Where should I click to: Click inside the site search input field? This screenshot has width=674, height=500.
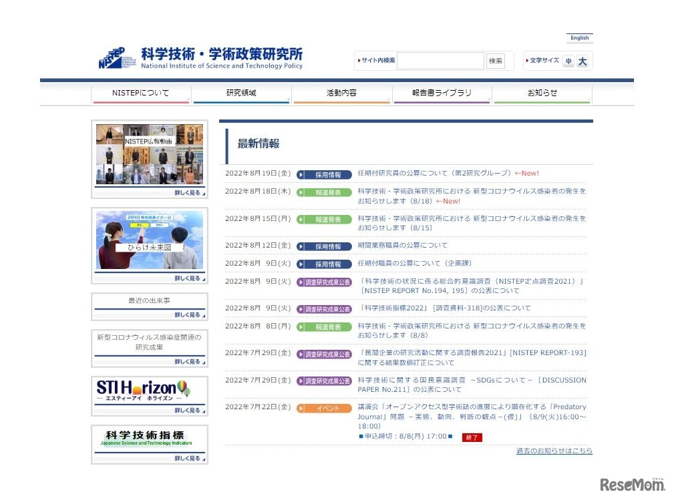[x=440, y=60]
